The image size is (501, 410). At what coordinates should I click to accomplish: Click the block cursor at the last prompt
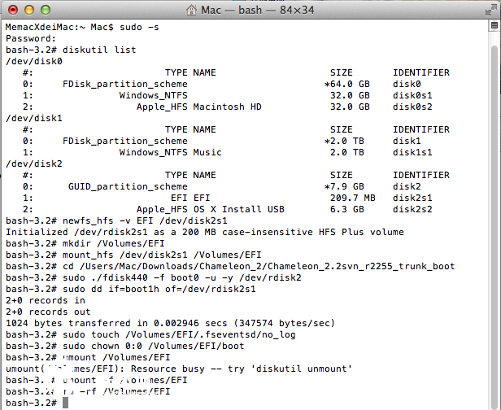pos(65,402)
